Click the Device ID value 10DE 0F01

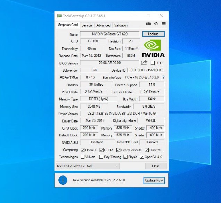[146, 70]
